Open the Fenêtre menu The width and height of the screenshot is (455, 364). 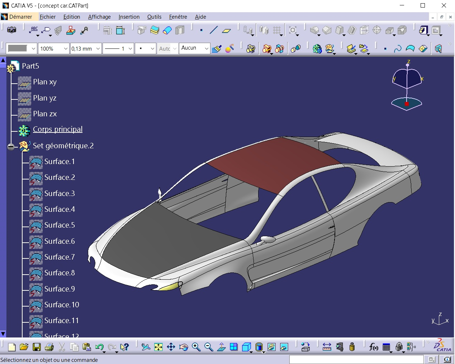pyautogui.click(x=178, y=17)
